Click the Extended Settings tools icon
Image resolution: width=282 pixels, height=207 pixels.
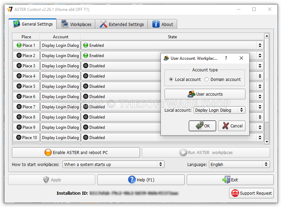103,24
